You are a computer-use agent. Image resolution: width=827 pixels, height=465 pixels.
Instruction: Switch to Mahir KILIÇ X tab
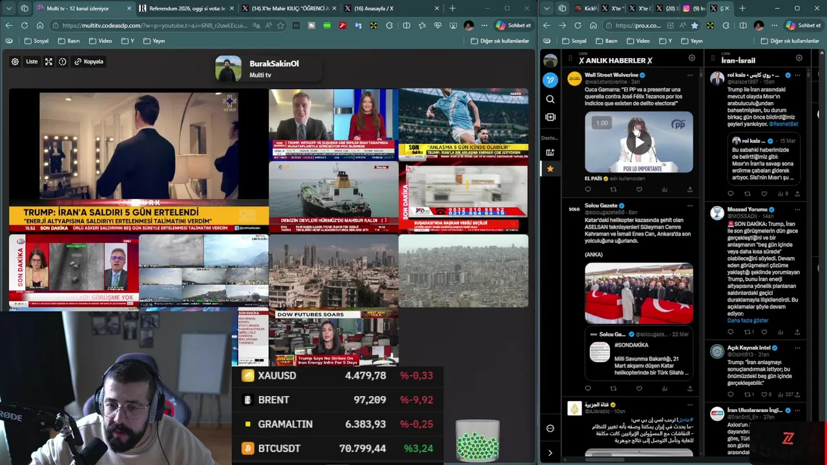pyautogui.click(x=289, y=8)
